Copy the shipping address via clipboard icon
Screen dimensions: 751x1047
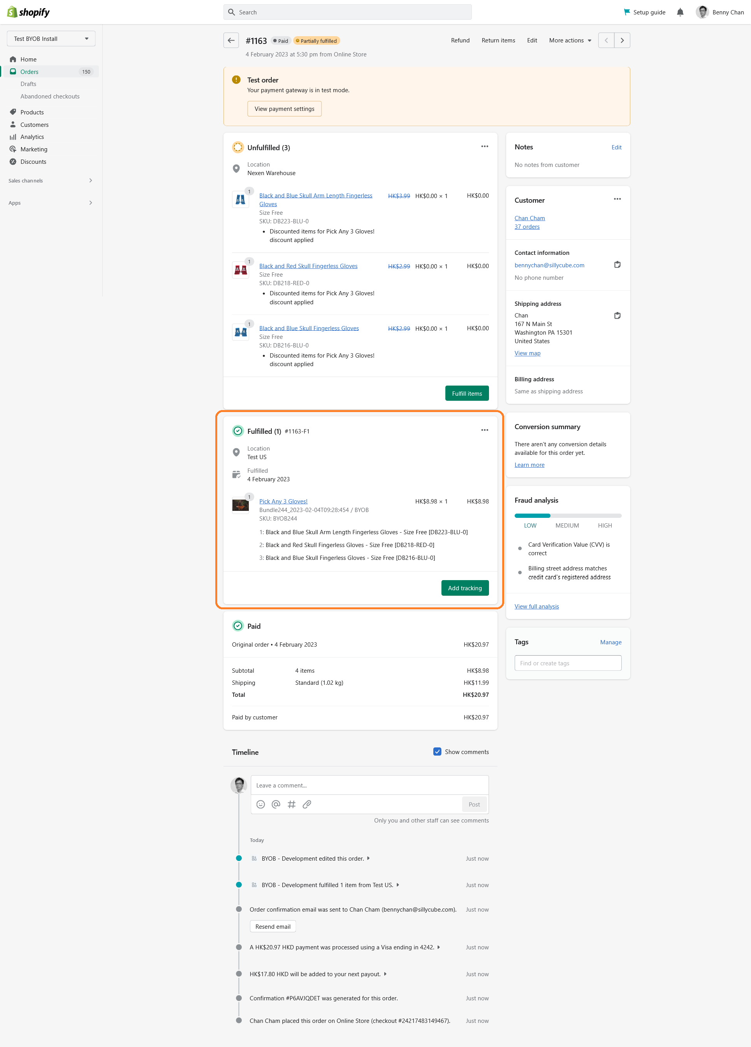point(617,316)
